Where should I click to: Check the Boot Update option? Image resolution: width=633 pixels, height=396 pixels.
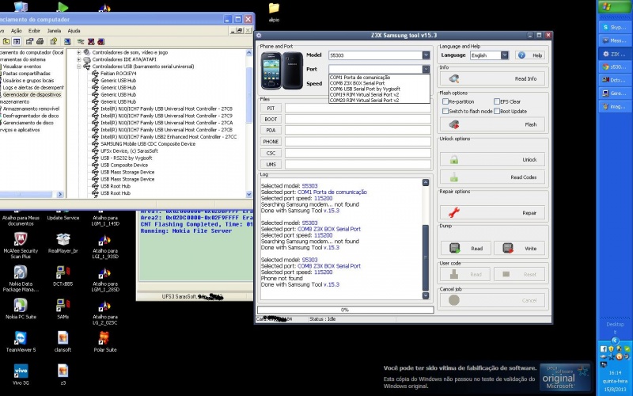[x=497, y=111]
